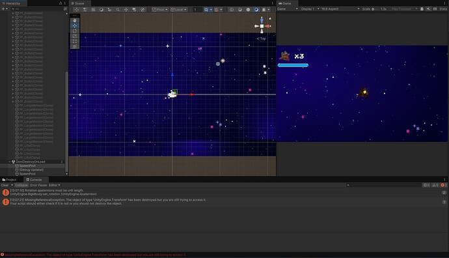Viewport: 449px width, 258px height.
Task: Adjust the Game view Scale slider
Action: point(375,9)
